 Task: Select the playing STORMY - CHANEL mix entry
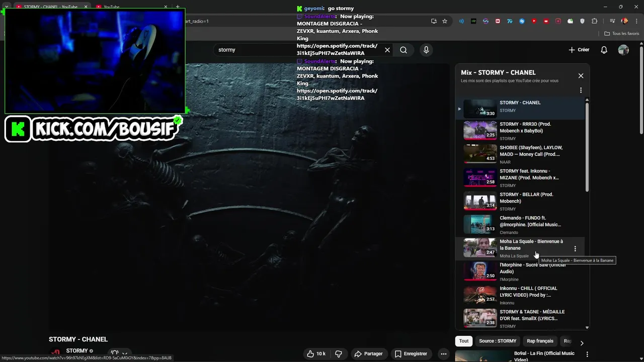point(520,108)
